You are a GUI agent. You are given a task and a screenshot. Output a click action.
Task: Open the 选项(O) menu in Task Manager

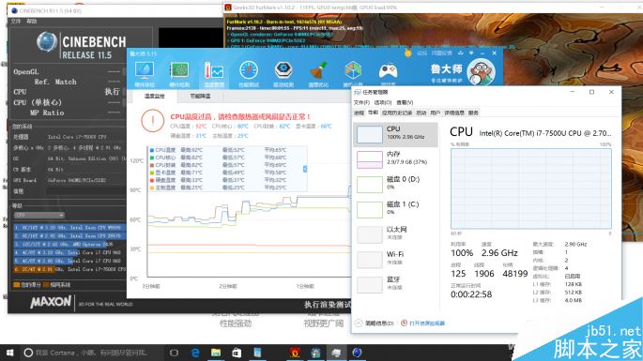pos(383,102)
